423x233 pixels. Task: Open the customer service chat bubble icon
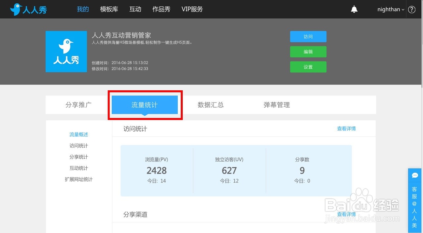(x=415, y=176)
